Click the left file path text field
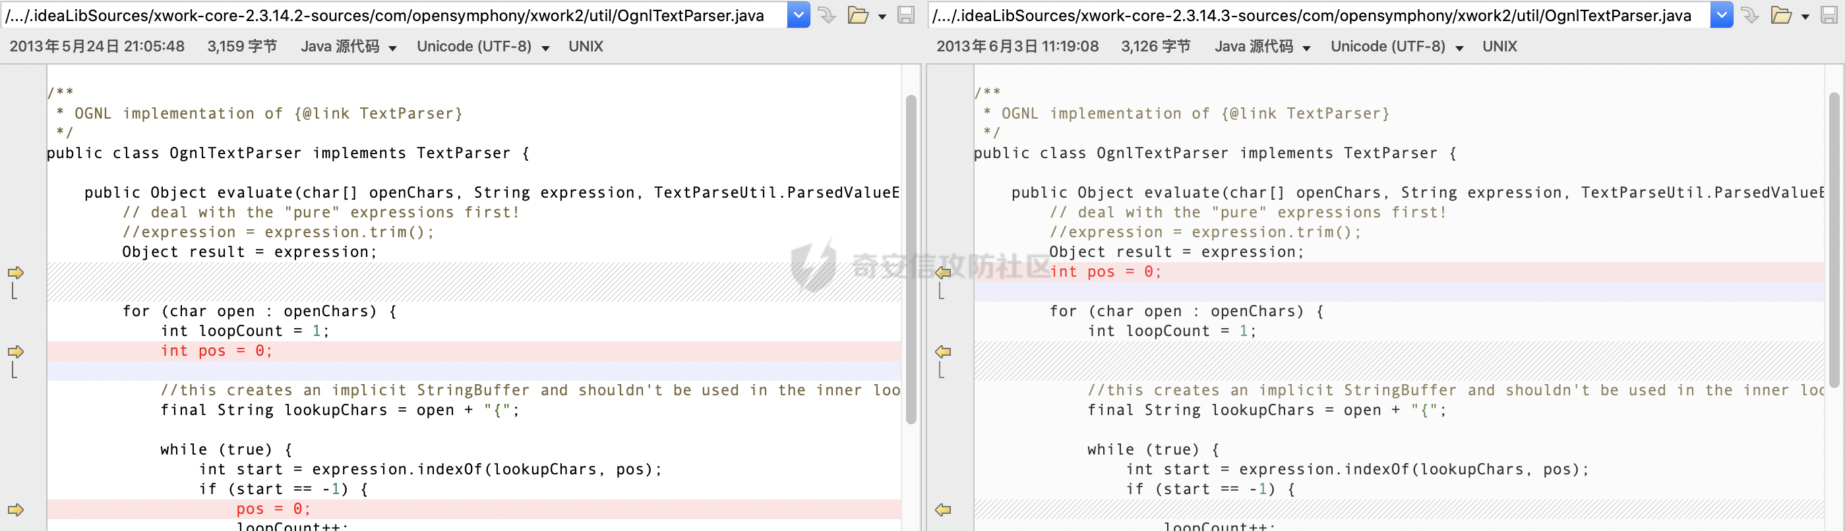The width and height of the screenshot is (1845, 531). pos(394,15)
